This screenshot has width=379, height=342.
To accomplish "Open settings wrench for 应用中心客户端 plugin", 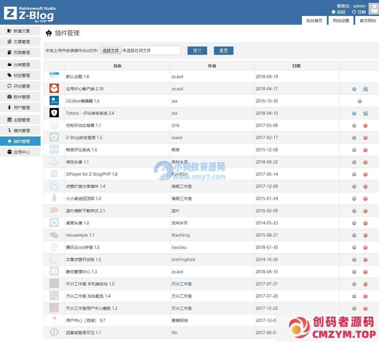I will (365, 89).
